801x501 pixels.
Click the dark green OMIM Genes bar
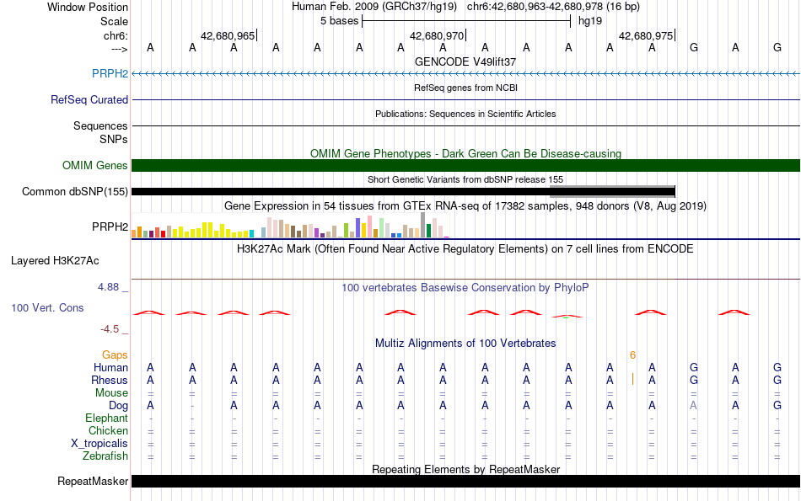[465, 165]
